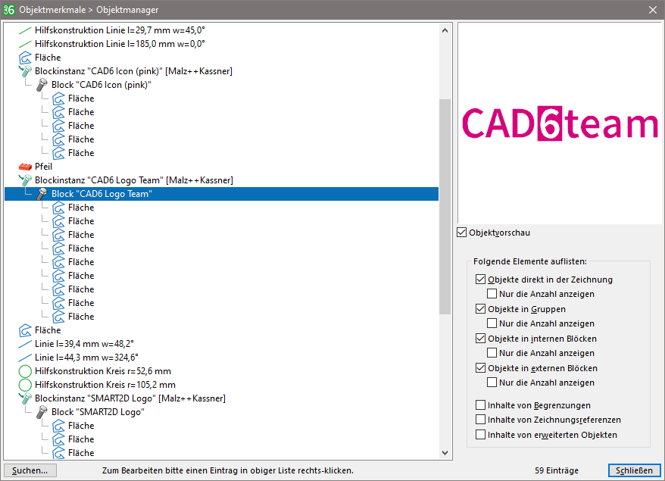The width and height of the screenshot is (665, 481).
Task: Select the Pfeil entry
Action: click(x=43, y=167)
